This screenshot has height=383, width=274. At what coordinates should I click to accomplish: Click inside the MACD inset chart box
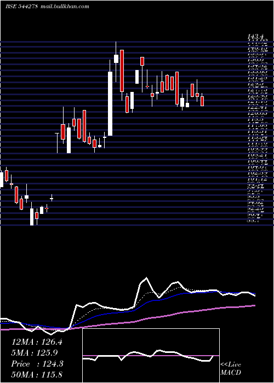click(x=151, y=356)
